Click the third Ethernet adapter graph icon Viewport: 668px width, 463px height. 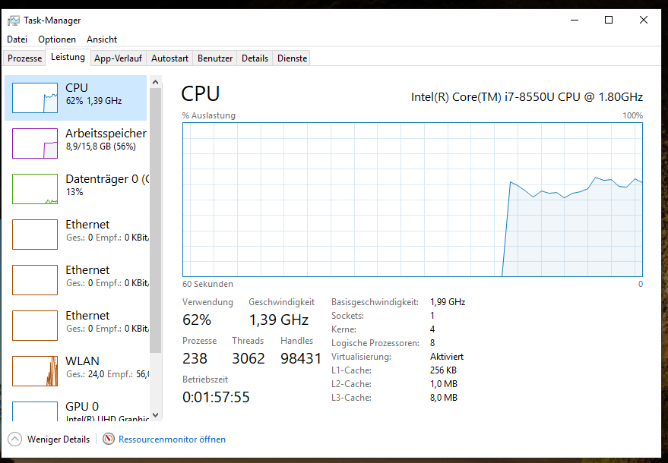pyautogui.click(x=35, y=326)
